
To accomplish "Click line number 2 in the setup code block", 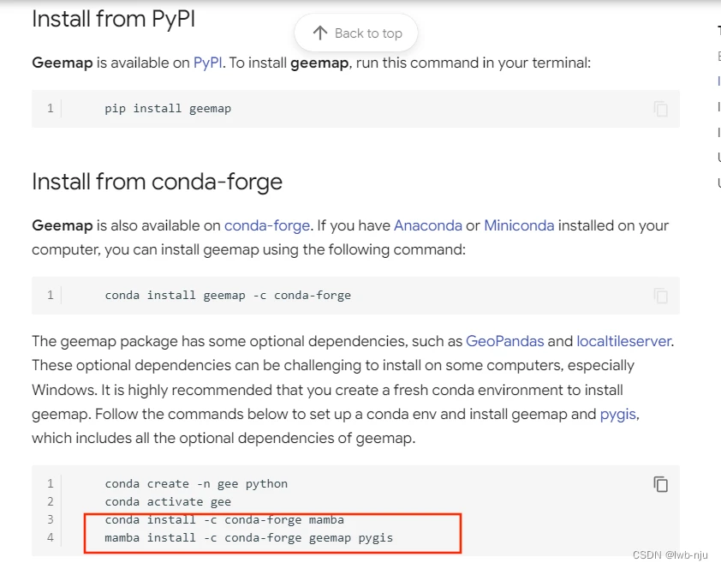I will tap(51, 501).
